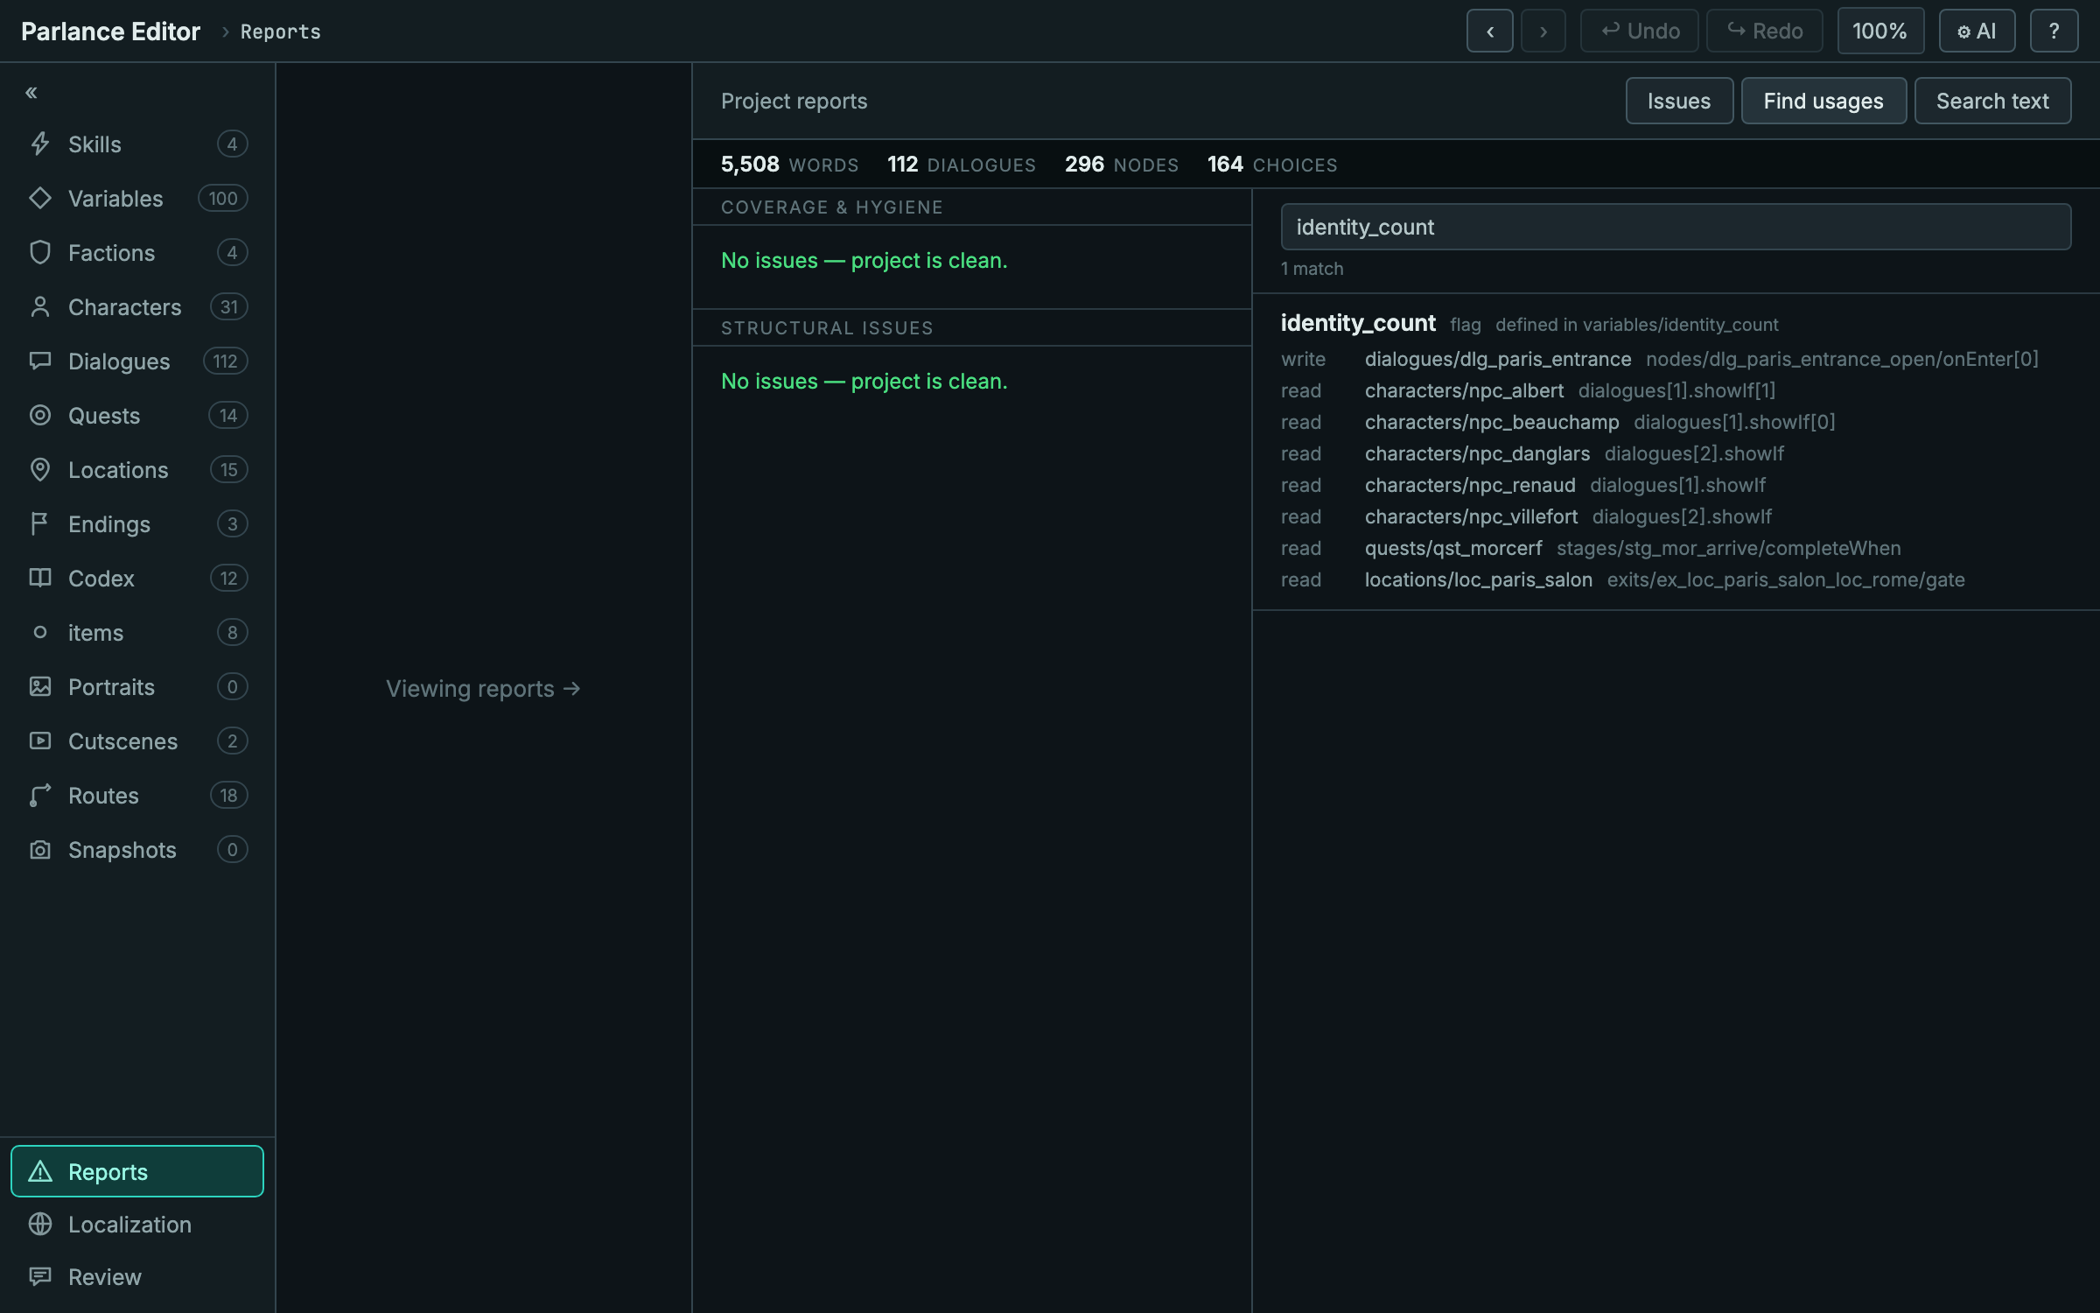The height and width of the screenshot is (1313, 2100).
Task: Open Snapshots via its camera icon
Action: coord(40,849)
